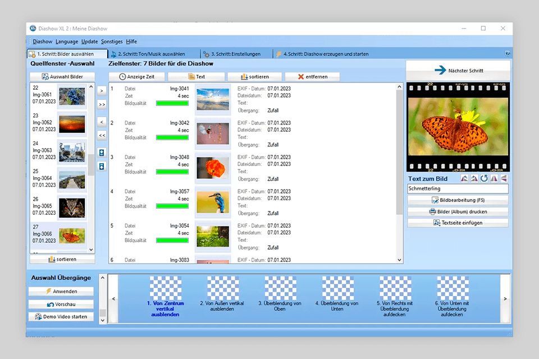Select source image 22 Img-3061 blueberries
The image size is (539, 359).
[x=58, y=96]
